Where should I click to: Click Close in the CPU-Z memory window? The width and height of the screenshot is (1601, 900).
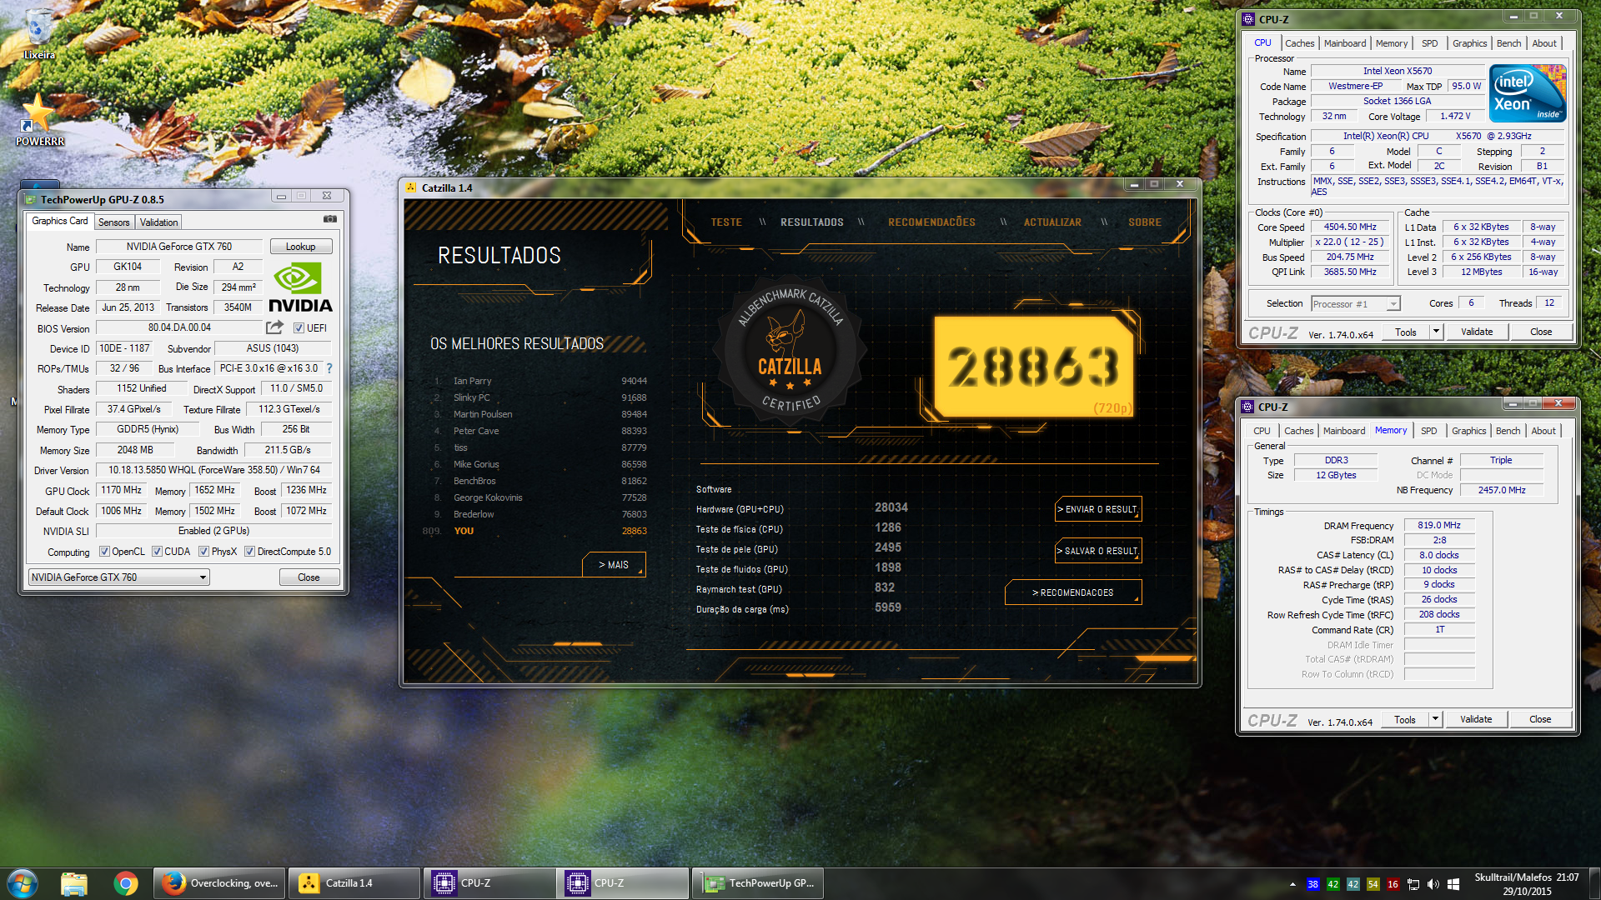(1540, 719)
